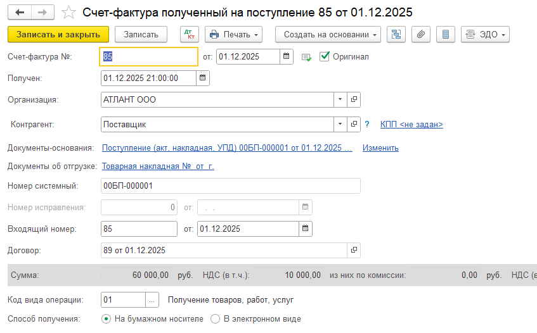Focus the Счет-фактура № field
Screen dimensions: 537x333
tap(148, 56)
